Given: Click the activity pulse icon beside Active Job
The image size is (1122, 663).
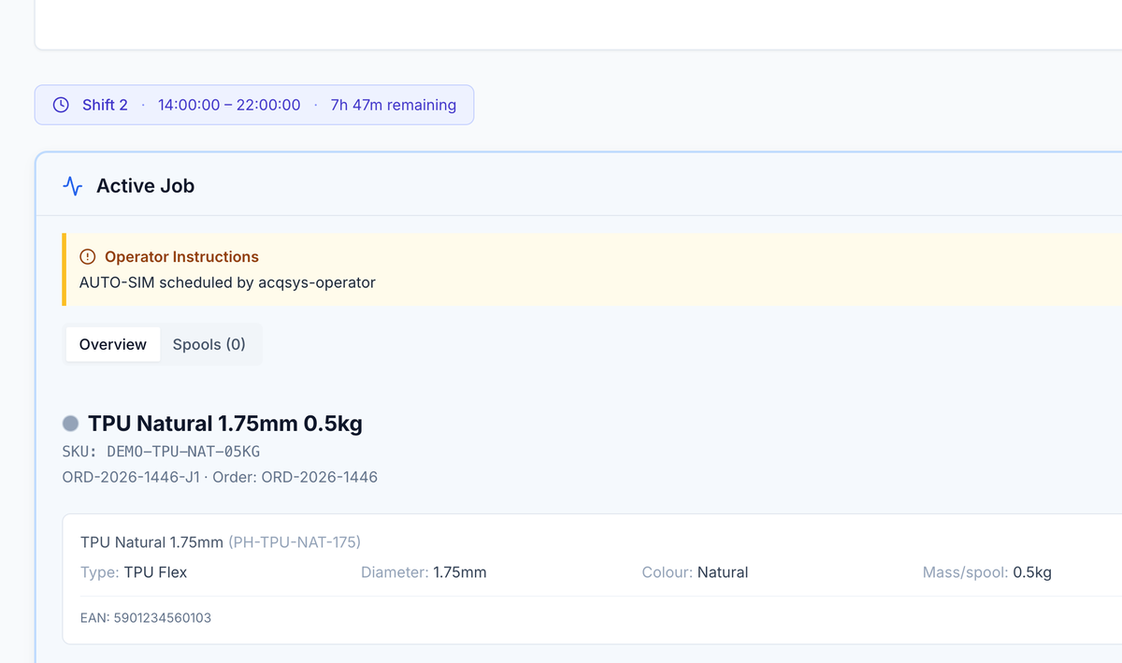Looking at the screenshot, I should tap(73, 186).
